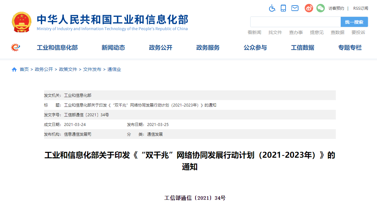377x204 pixels.
Task: Click the 统一搜索 search button
Action: pyautogui.click(x=354, y=22)
